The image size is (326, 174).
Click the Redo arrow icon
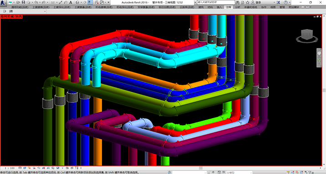coord(44,2)
